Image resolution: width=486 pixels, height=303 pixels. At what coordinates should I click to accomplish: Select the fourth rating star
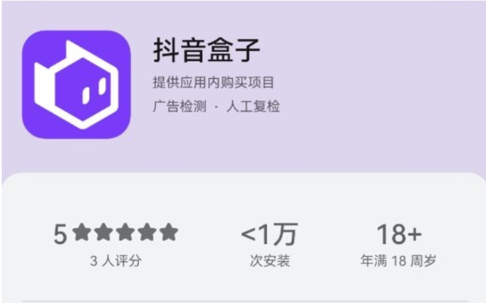coord(147,232)
